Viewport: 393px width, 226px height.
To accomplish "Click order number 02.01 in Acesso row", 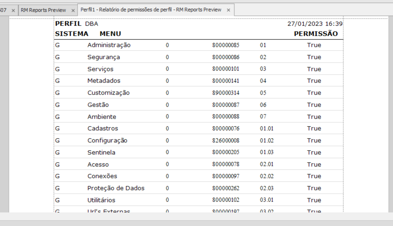I will coord(267,165).
